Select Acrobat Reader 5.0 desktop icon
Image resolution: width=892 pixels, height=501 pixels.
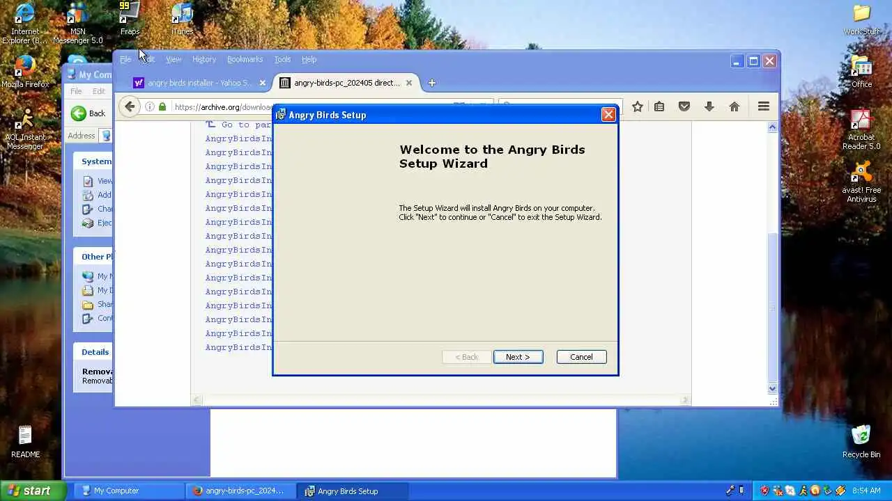(861, 129)
